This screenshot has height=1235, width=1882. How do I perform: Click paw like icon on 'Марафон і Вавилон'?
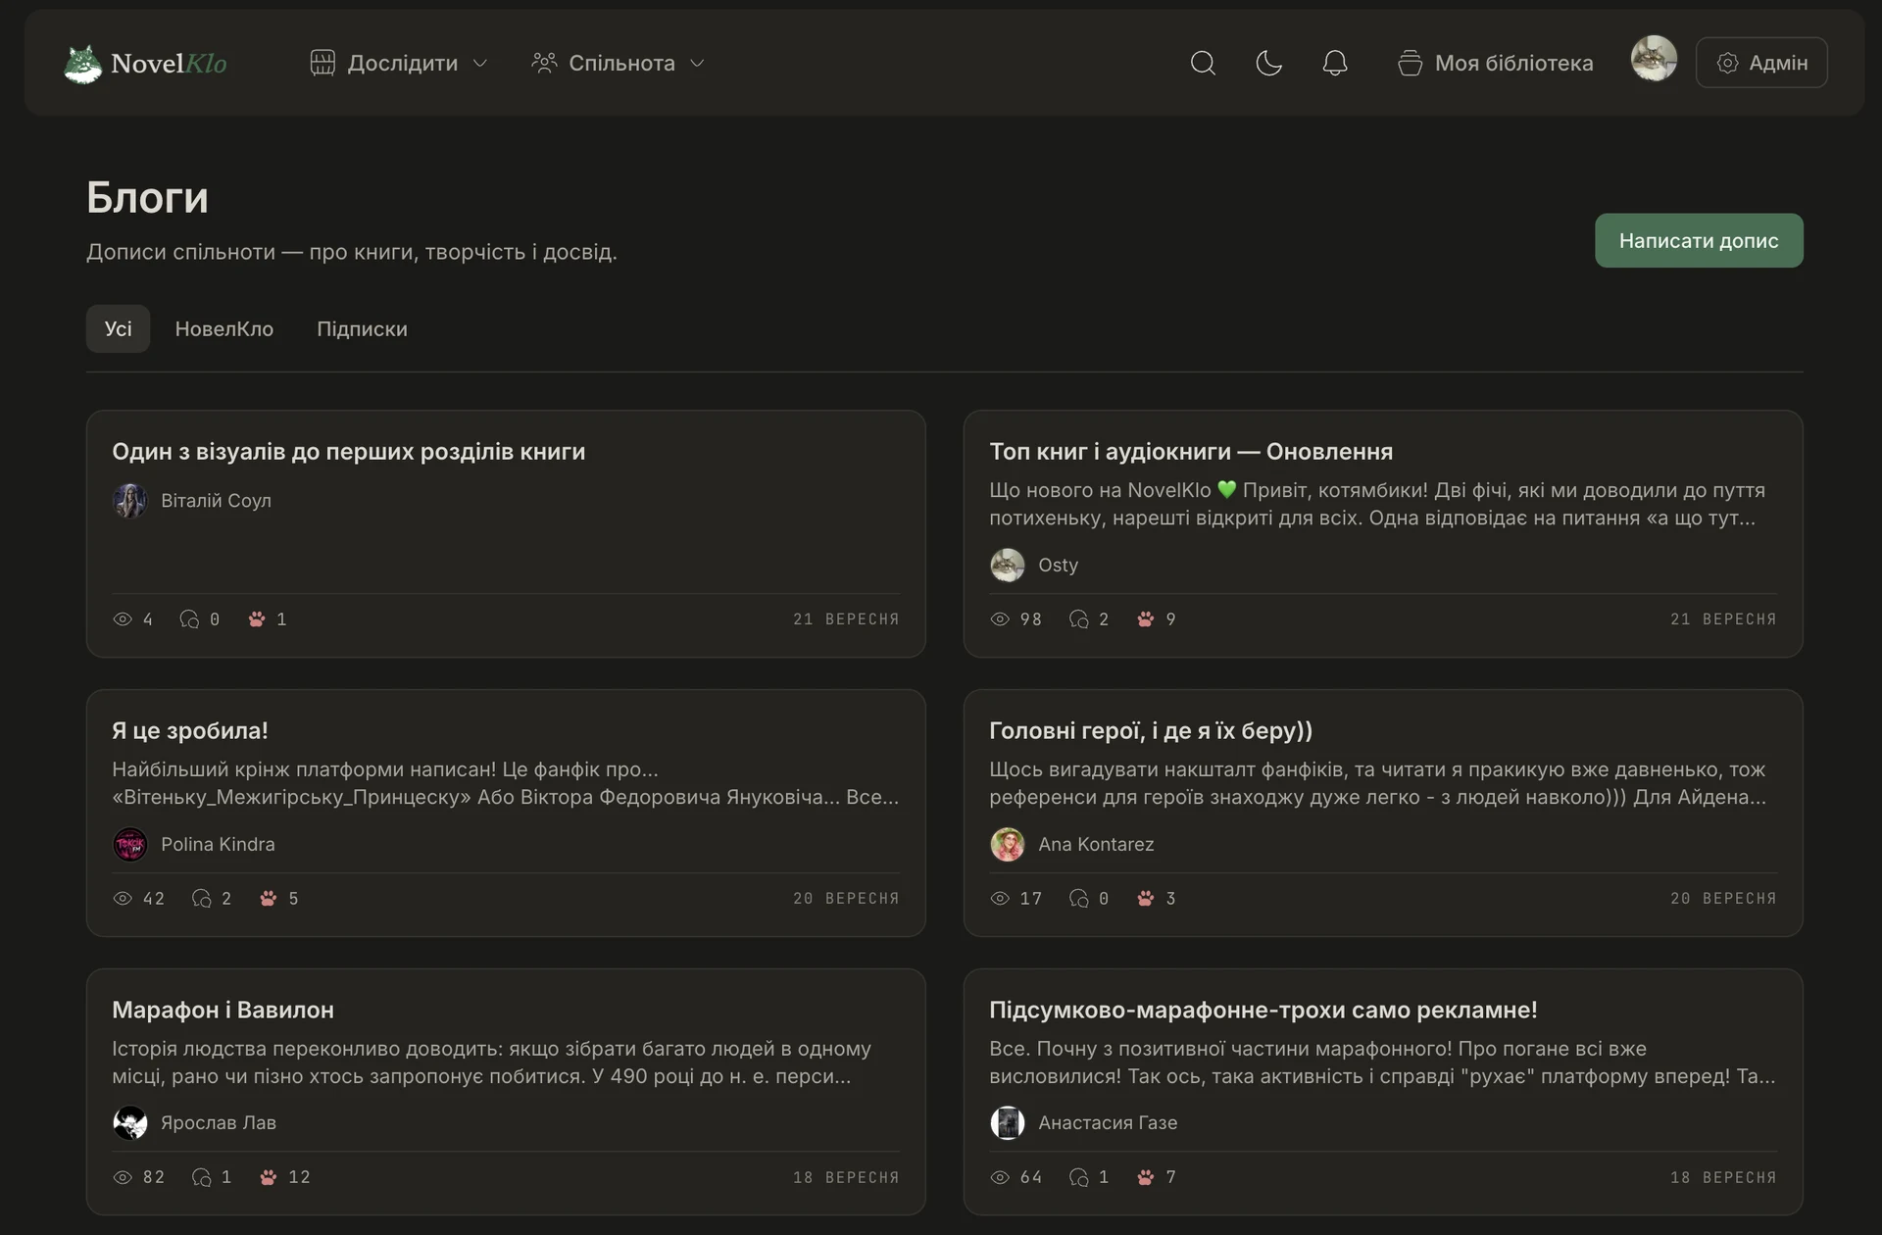(268, 1177)
